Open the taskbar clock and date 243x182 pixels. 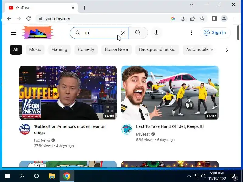217,176
